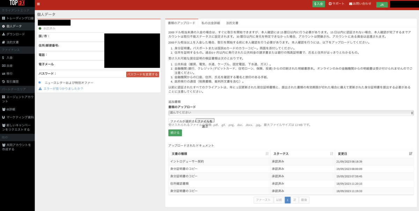Open トレーディング口座 in the sidebar
419x211 pixels.
(20, 18)
